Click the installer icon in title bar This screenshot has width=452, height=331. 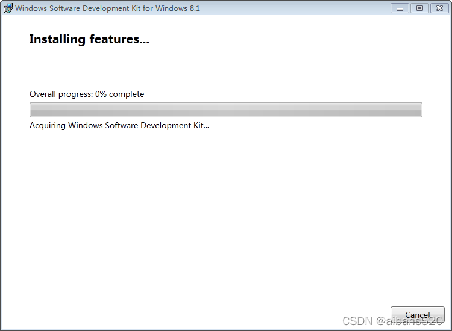8,8
